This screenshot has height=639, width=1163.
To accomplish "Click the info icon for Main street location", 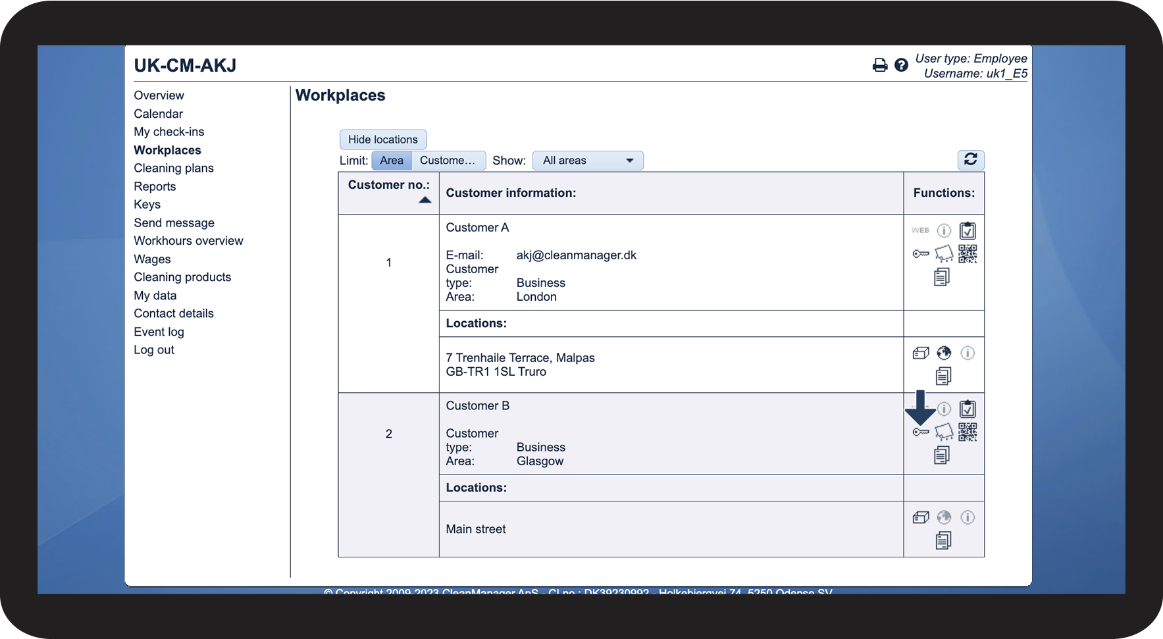I will click(x=968, y=517).
